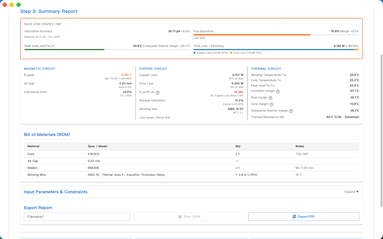Click the Rise margin help icon
The image size is (383, 239).
[x=270, y=98]
